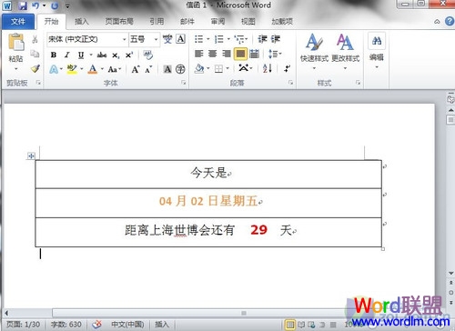Apply subscript formatting
The image size is (455, 331).
pos(116,55)
